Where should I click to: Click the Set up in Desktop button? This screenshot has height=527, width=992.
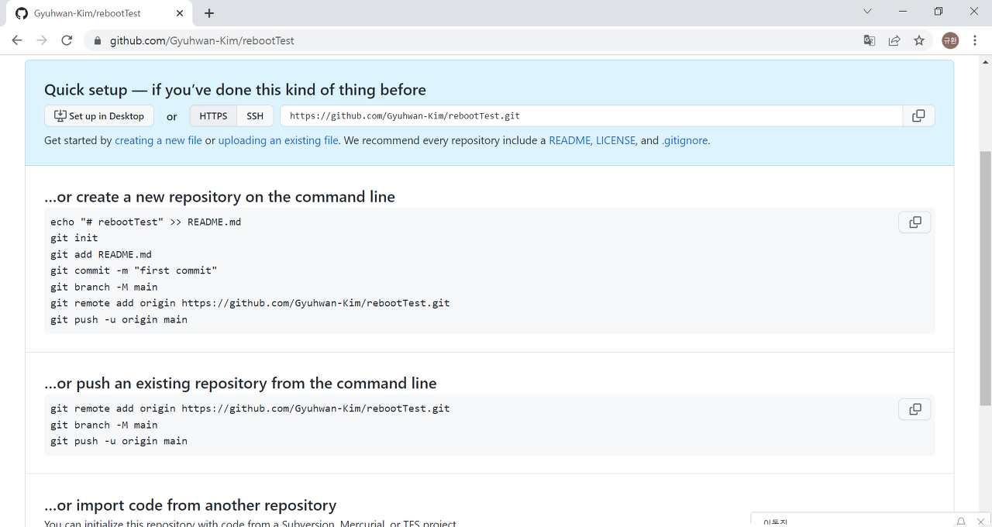pyautogui.click(x=99, y=116)
